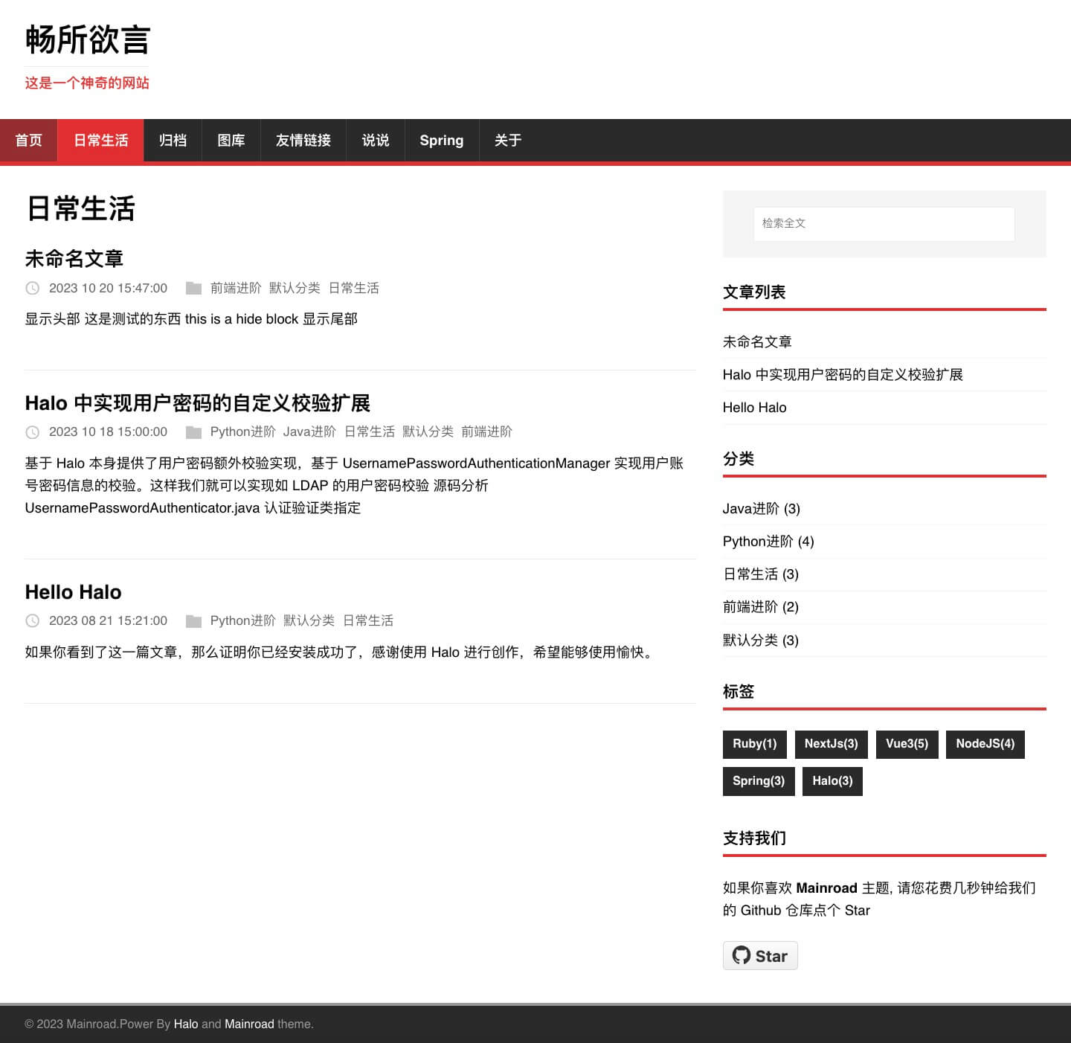Screen dimensions: 1071x1043
Task: Click the folder icon under Halo password article
Action: point(193,432)
